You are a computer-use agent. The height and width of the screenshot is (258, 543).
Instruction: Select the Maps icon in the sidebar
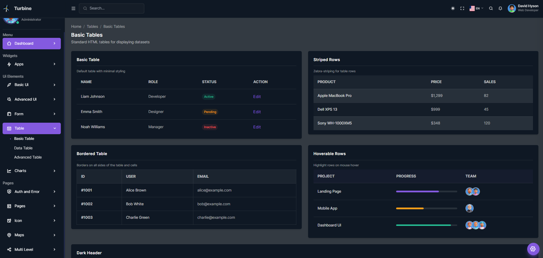click(9, 235)
